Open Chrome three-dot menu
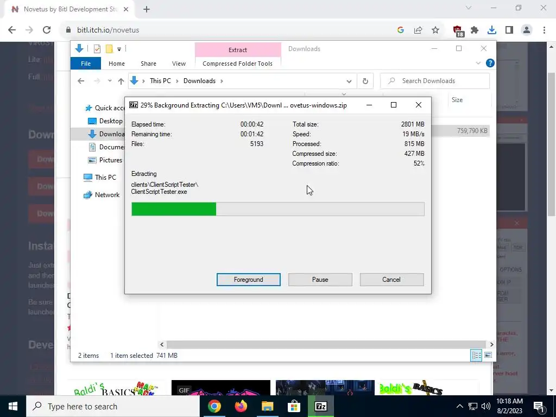The image size is (556, 417). tap(544, 30)
